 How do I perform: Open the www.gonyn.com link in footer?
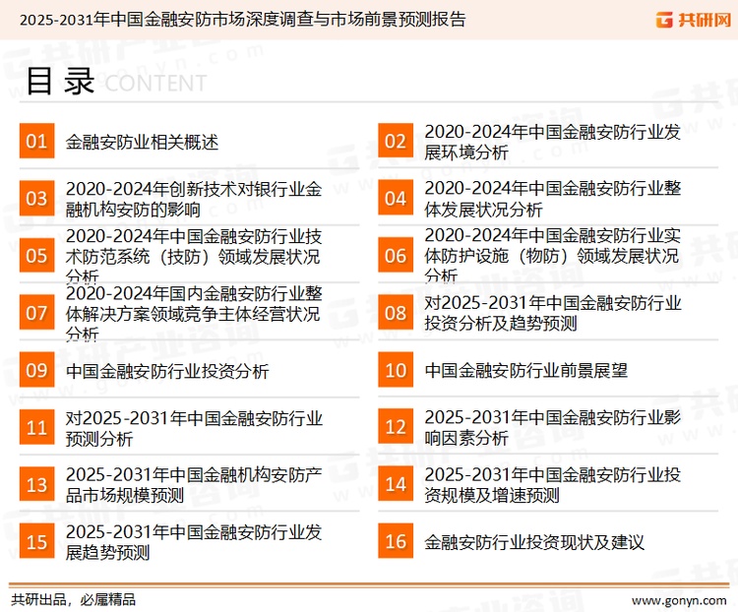click(679, 600)
